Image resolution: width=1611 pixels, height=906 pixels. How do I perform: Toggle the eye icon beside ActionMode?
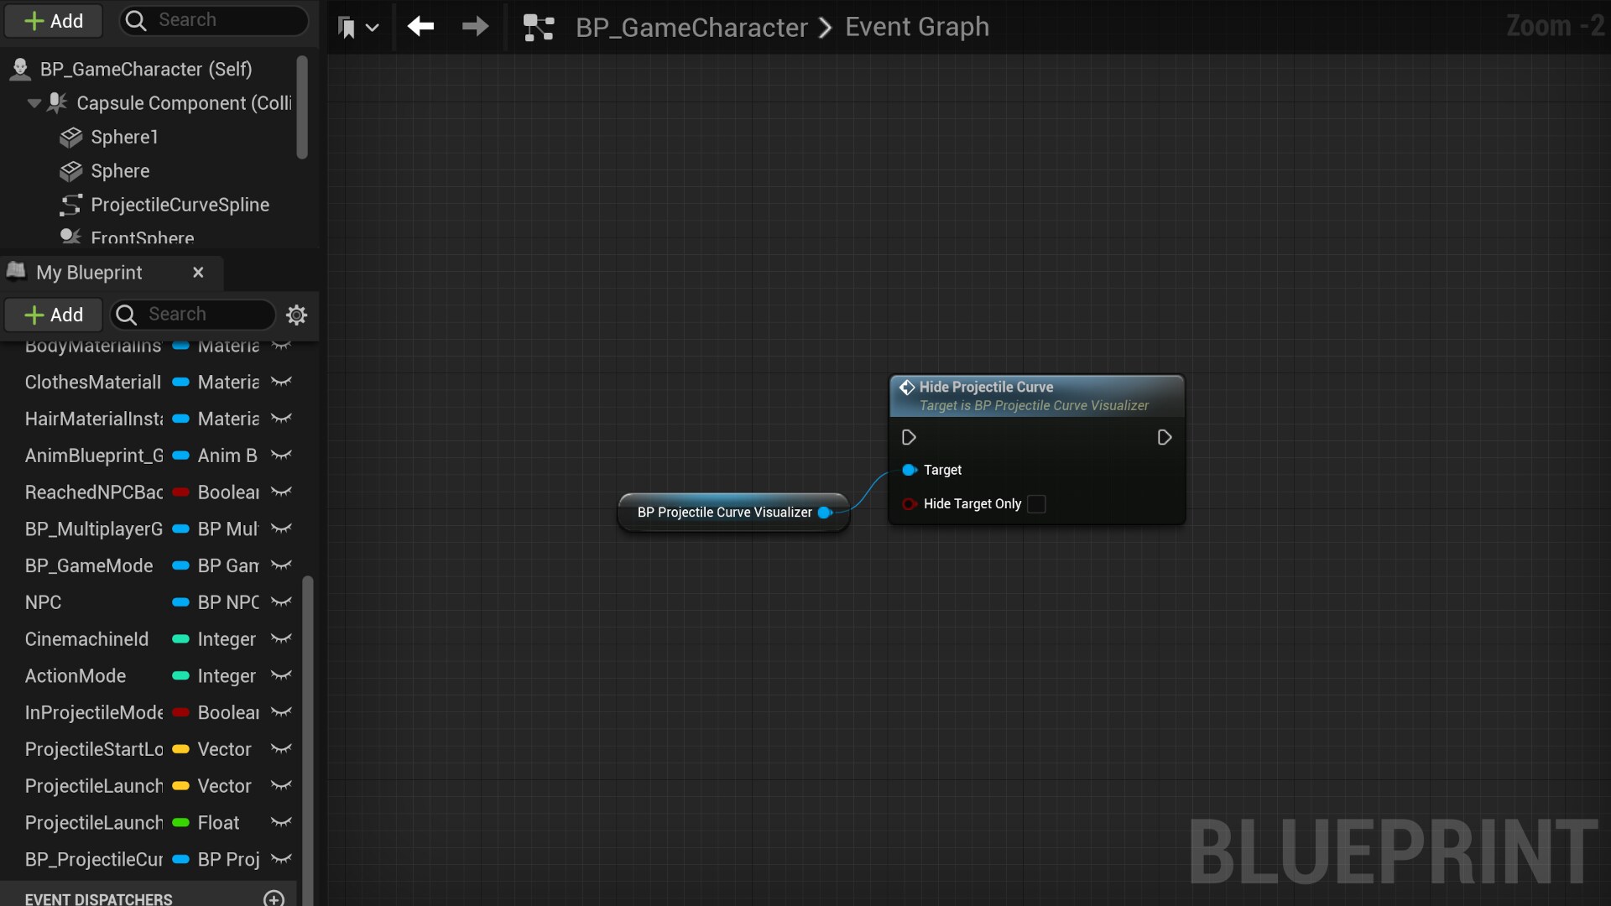281,675
